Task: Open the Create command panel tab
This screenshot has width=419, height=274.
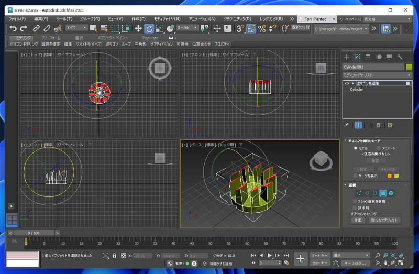Action: (x=347, y=57)
